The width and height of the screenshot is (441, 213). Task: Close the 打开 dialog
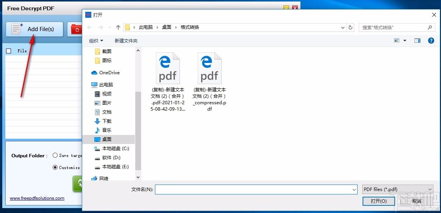tap(434, 15)
